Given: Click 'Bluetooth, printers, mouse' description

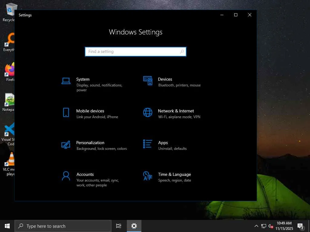Looking at the screenshot, I should pyautogui.click(x=179, y=85).
